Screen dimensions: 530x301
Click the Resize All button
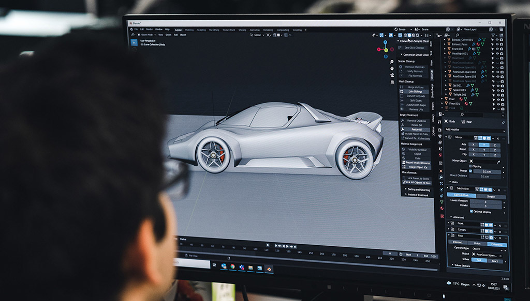(416, 130)
